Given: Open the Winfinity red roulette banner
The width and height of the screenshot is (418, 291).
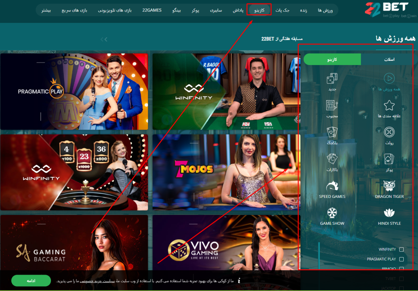Looking at the screenshot, I should pos(74,172).
